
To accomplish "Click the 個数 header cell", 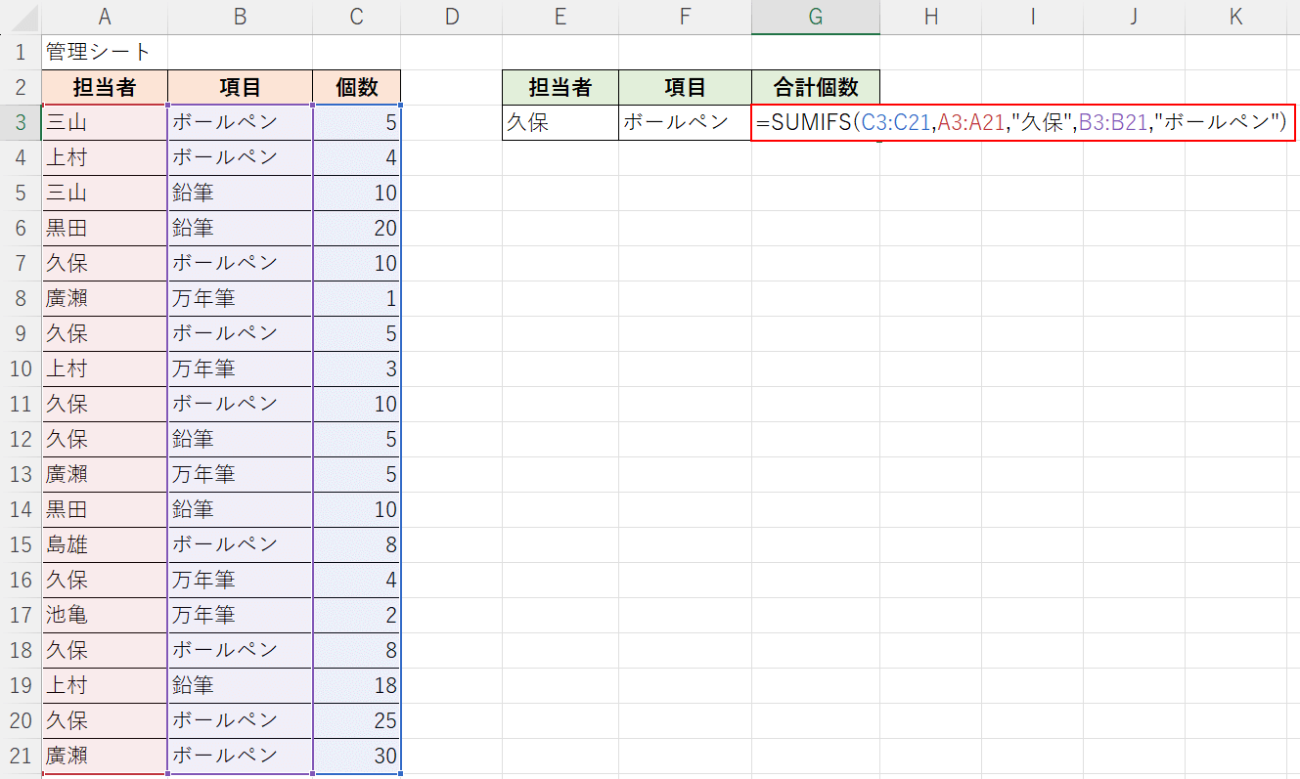I will point(357,87).
